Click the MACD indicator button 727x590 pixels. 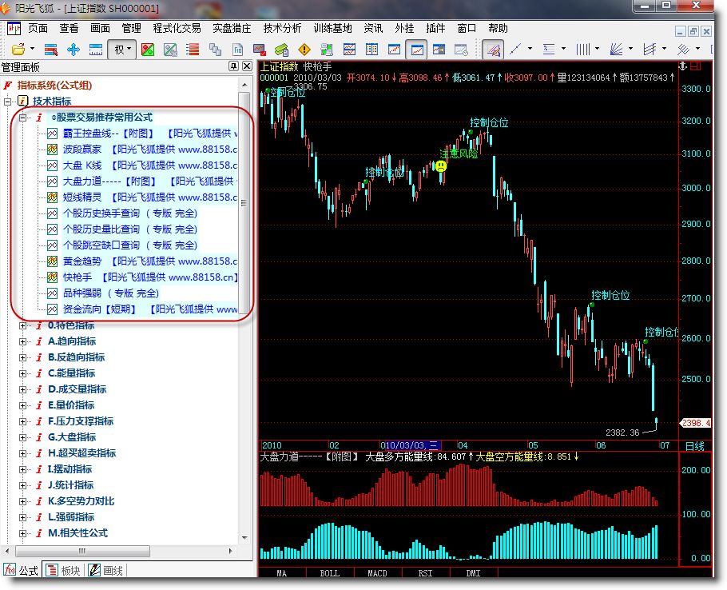[x=377, y=573]
